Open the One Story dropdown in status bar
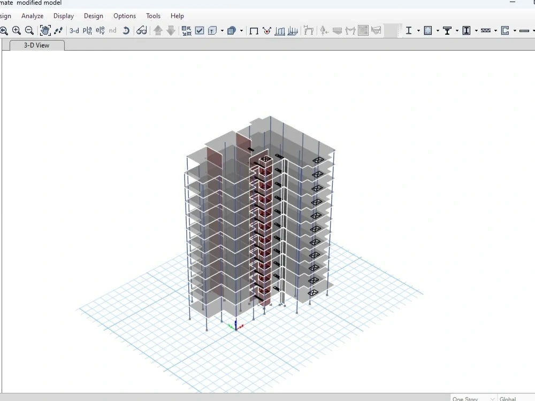 tap(473, 398)
